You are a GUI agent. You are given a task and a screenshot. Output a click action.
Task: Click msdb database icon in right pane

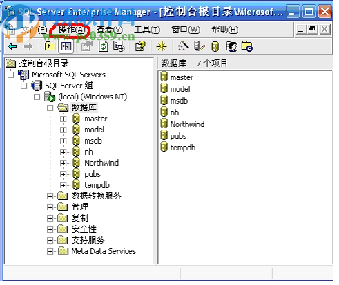point(164,100)
